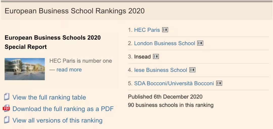The width and height of the screenshot is (273, 129).
Task: Click the European Business Schools 2020 Special Report title
Action: 53,42
